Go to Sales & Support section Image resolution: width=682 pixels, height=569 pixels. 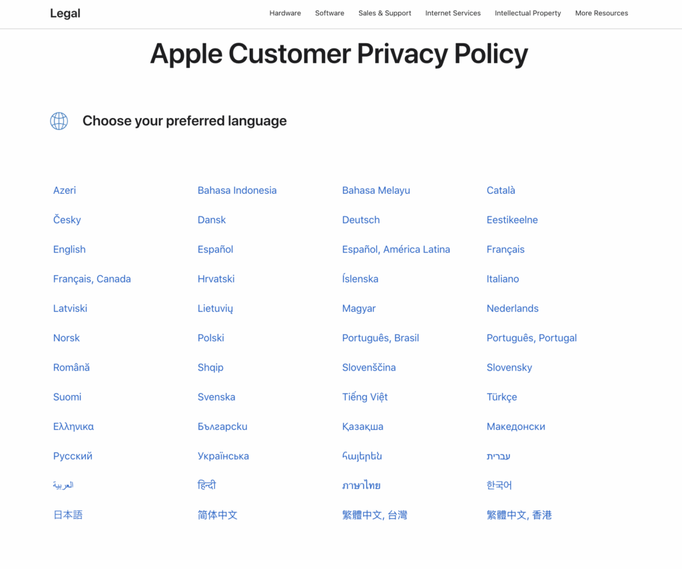coord(384,13)
